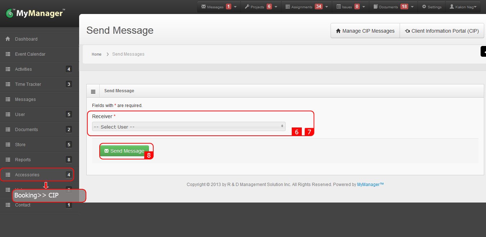Image resolution: width=486 pixels, height=237 pixels.
Task: Open Client Information Portal (CIP) button
Action: pyautogui.click(x=442, y=31)
